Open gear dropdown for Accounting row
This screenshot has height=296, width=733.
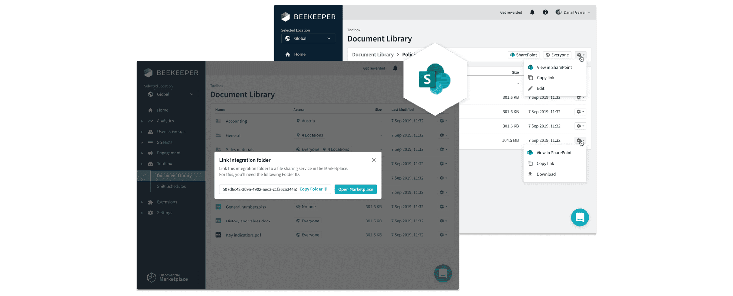pos(443,121)
